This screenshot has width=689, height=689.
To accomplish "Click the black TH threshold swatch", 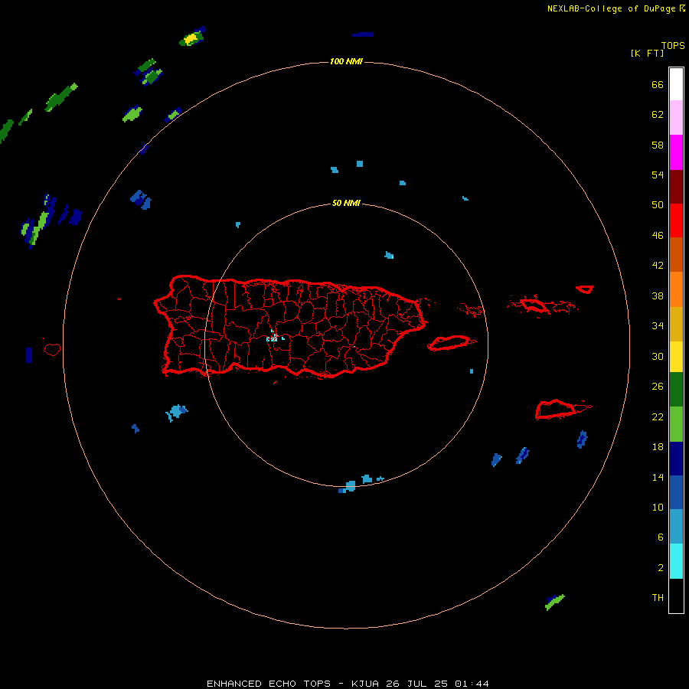I will point(676,596).
